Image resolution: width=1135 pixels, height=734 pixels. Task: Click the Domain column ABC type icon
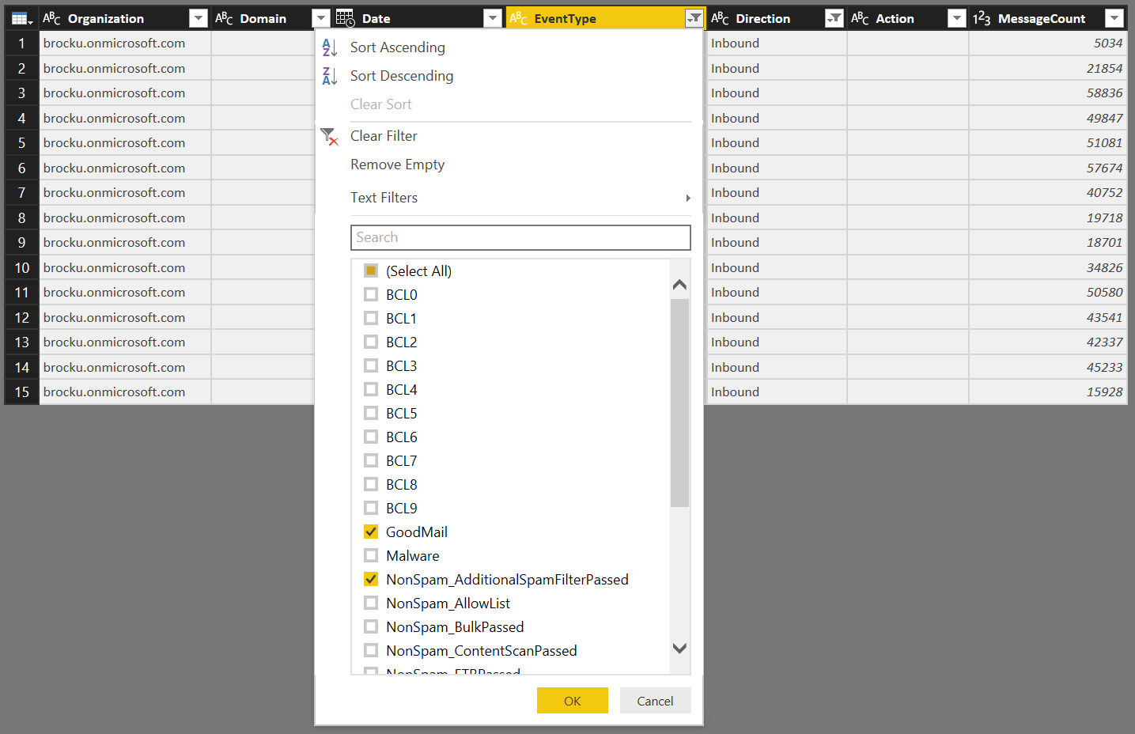pyautogui.click(x=224, y=18)
